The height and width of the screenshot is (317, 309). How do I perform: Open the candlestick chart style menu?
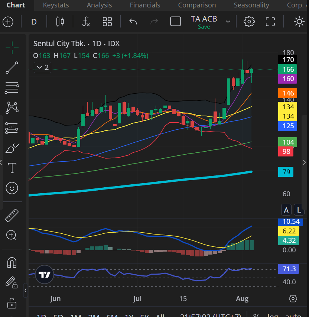click(60, 22)
